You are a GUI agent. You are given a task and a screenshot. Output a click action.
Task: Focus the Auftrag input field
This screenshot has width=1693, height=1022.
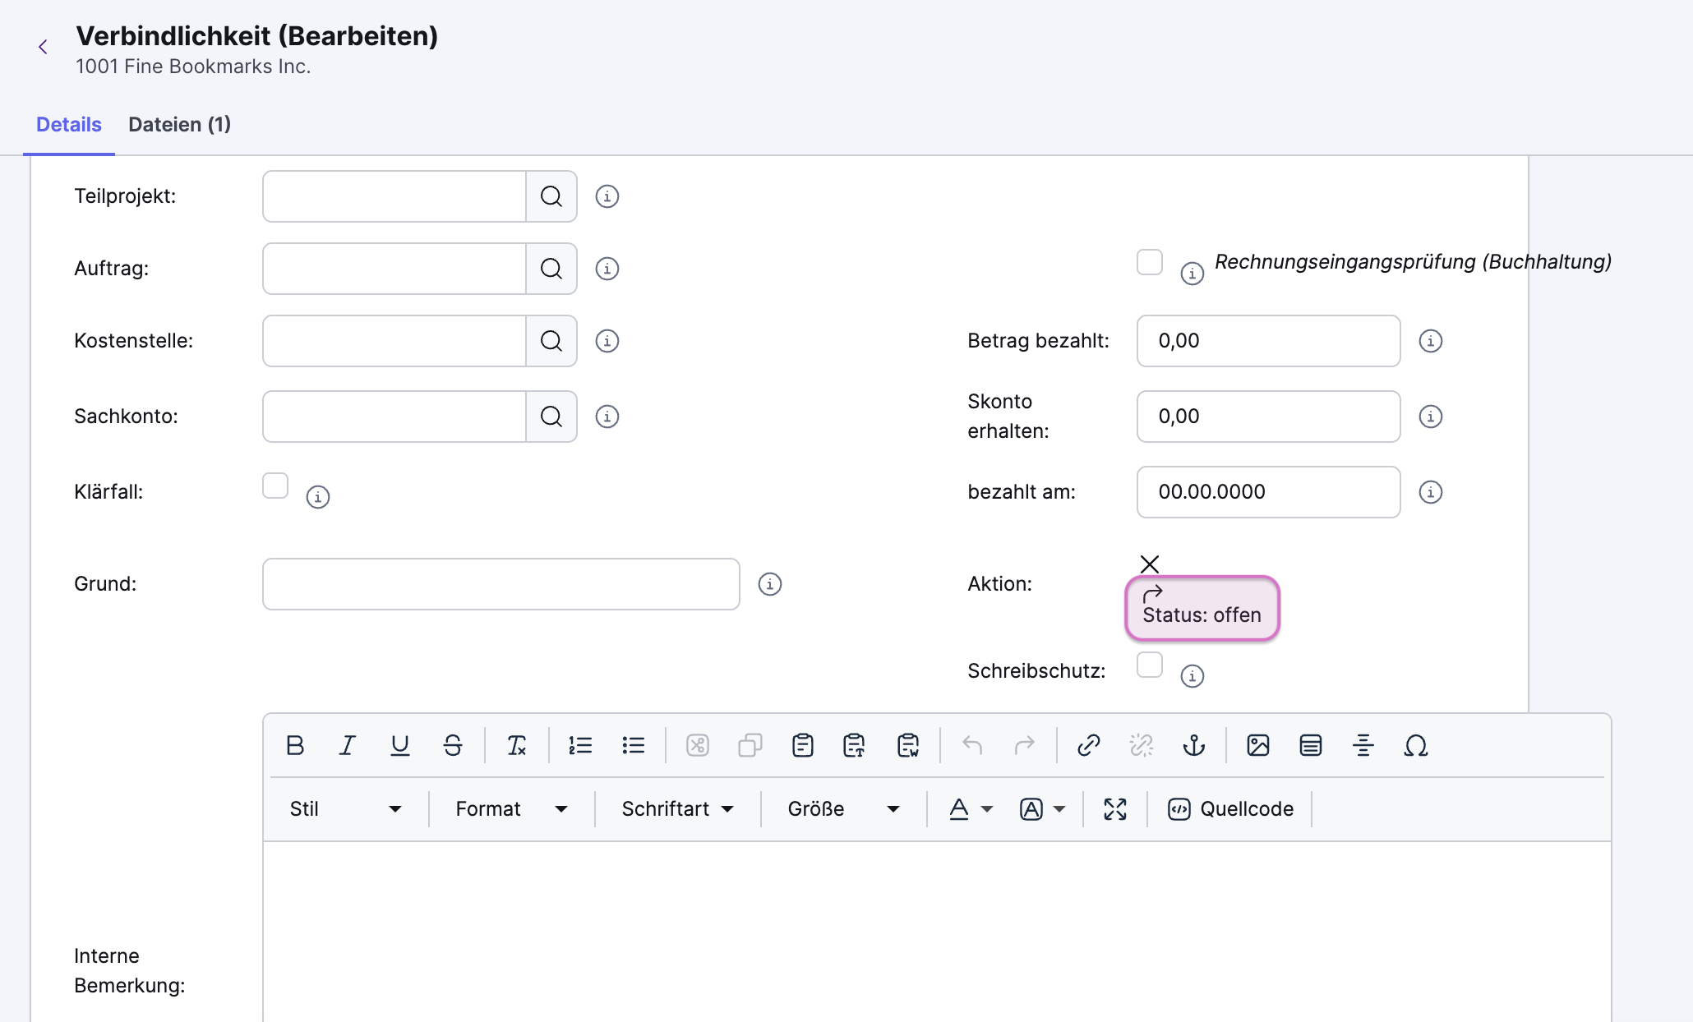coord(394,269)
